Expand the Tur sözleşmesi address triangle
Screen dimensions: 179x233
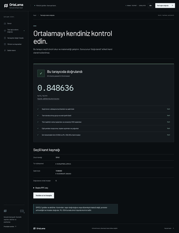pyautogui.click(x=56, y=164)
